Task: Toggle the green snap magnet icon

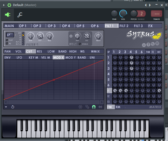Action: pos(94,107)
